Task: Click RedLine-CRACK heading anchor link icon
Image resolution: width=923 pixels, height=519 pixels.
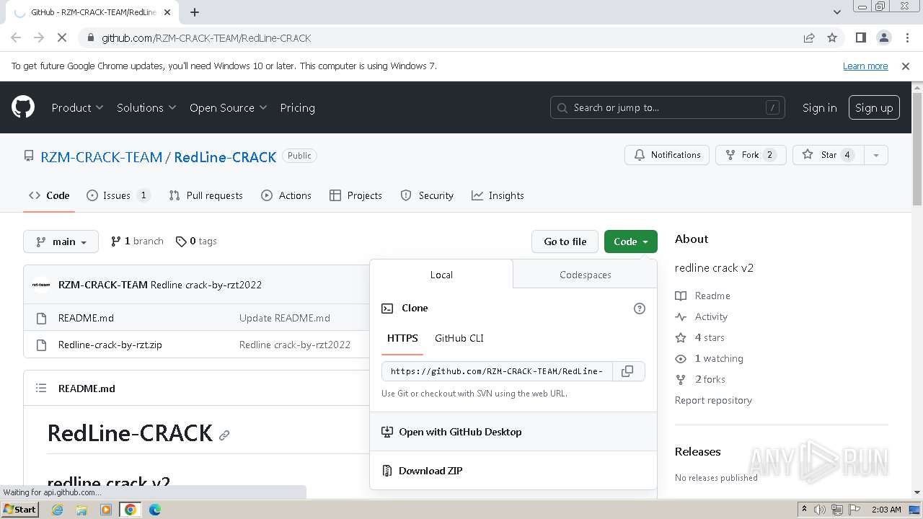Action: point(224,435)
